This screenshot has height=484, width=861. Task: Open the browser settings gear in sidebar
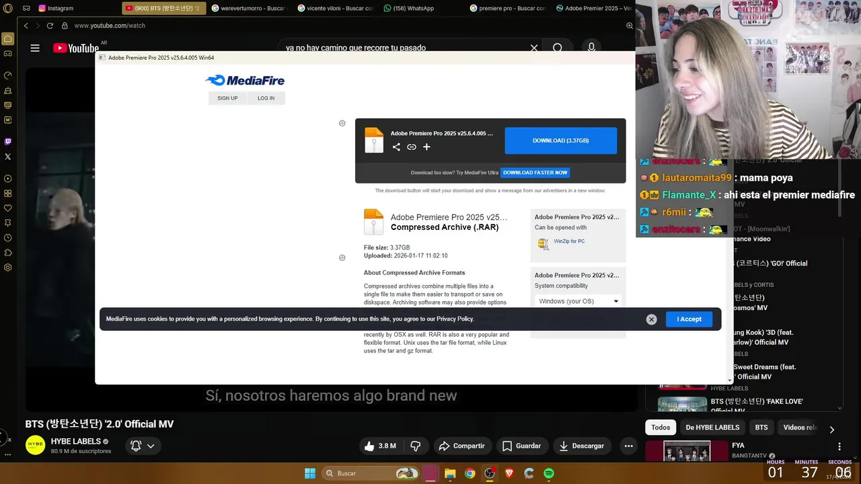(x=8, y=268)
